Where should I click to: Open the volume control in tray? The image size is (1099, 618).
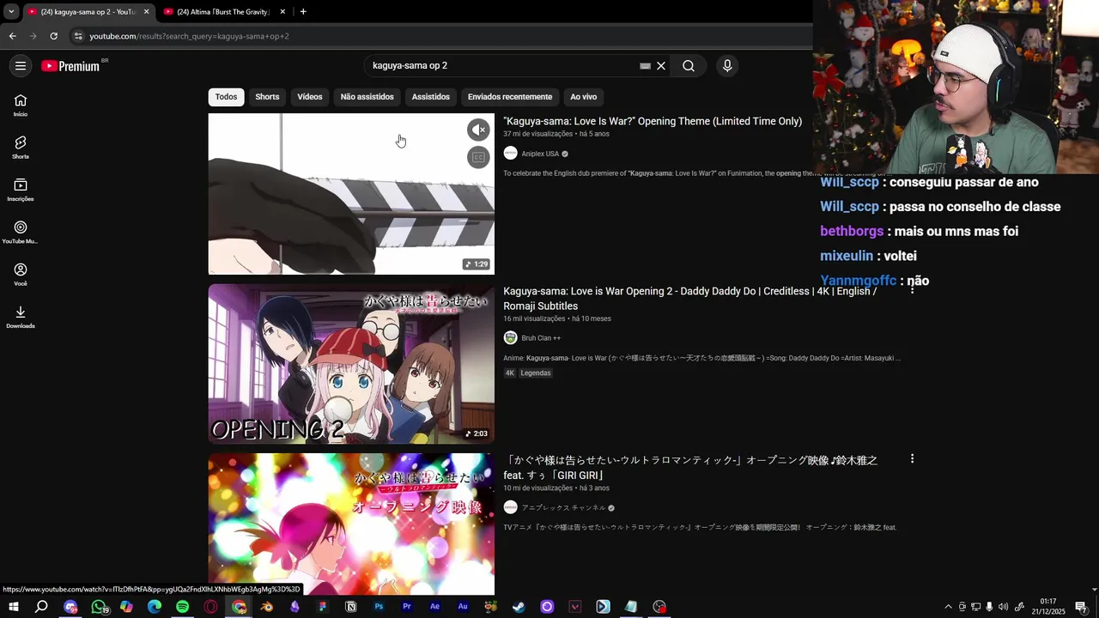coord(1004,607)
